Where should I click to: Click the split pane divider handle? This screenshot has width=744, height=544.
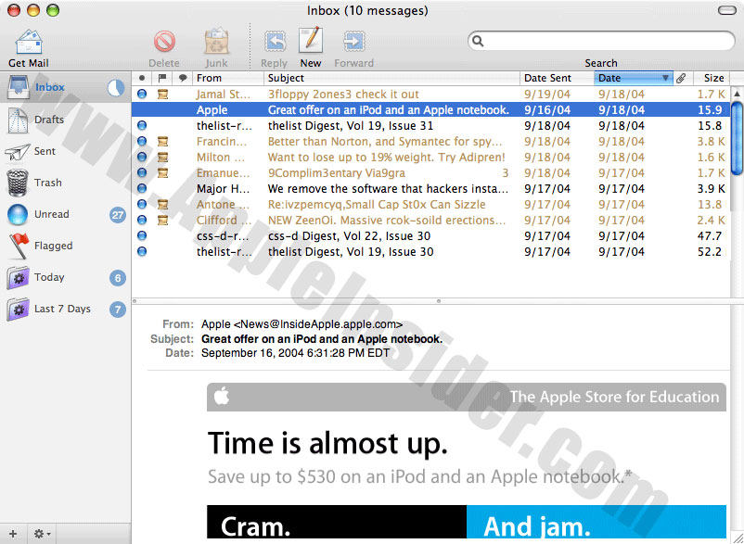click(x=439, y=301)
